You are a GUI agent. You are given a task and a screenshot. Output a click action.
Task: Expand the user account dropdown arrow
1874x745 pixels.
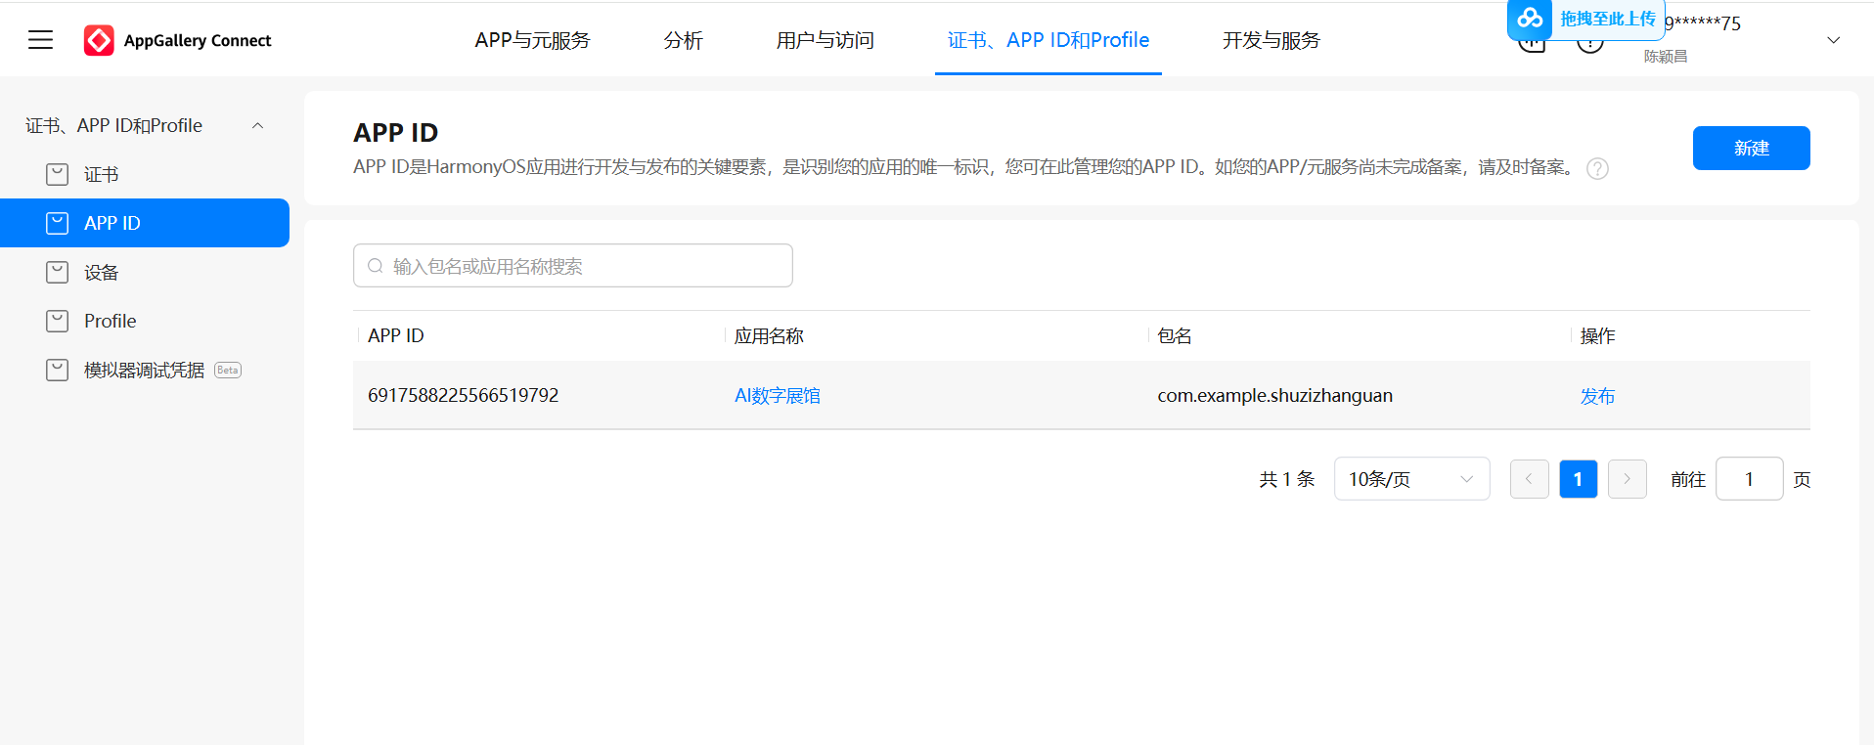(x=1833, y=40)
